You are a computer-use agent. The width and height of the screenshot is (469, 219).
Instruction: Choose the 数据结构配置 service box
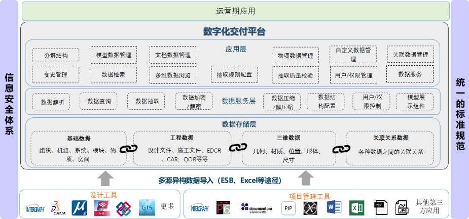coord(326,102)
